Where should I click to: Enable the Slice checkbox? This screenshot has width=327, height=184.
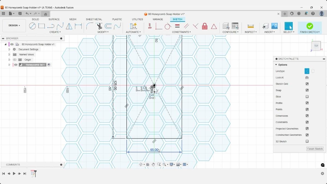[307, 97]
